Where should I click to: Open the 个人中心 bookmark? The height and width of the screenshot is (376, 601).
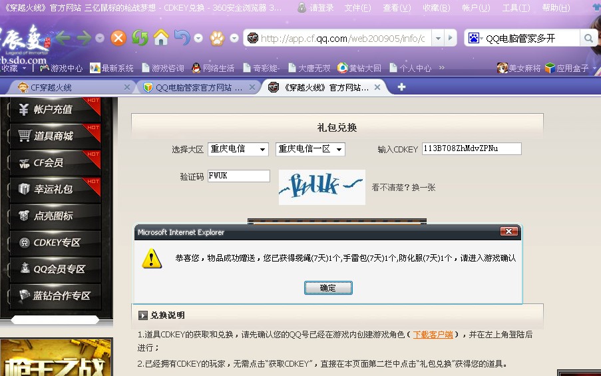coord(411,69)
